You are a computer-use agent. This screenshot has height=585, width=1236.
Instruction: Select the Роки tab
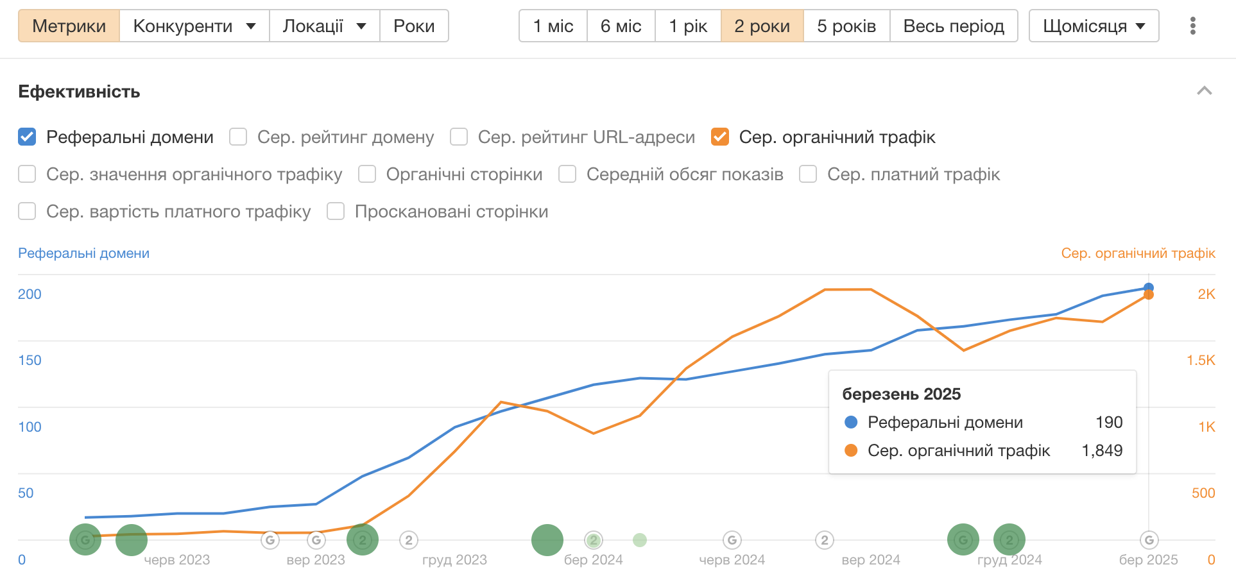pyautogui.click(x=414, y=26)
